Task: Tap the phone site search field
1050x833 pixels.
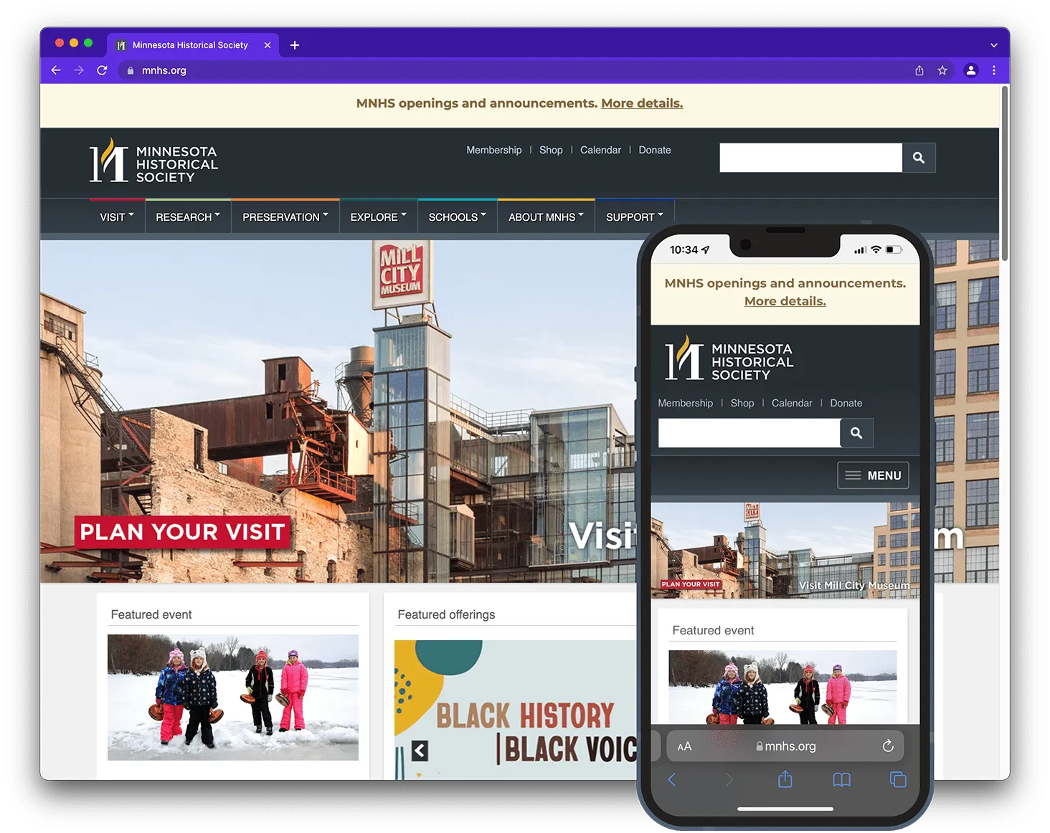Action: click(x=749, y=433)
